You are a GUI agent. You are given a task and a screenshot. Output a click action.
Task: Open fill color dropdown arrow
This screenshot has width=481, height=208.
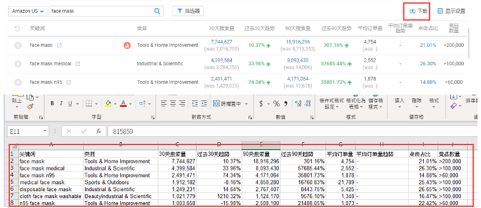coord(115,104)
